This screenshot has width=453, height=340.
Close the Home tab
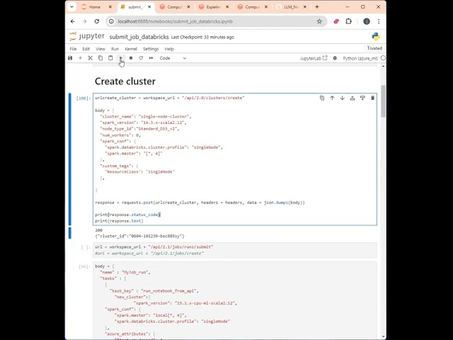coord(110,7)
